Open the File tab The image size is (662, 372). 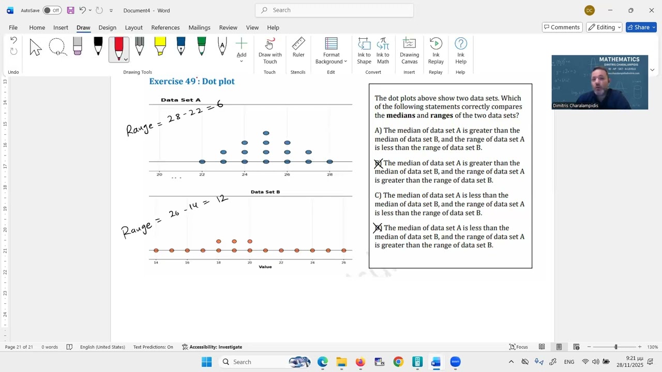[x=13, y=27]
